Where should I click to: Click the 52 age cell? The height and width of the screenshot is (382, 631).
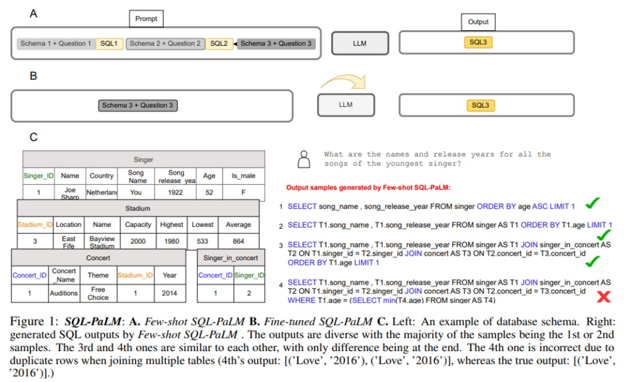(x=209, y=192)
